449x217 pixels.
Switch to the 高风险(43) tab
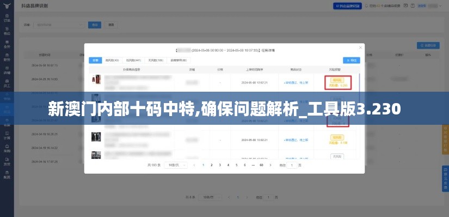113,60
